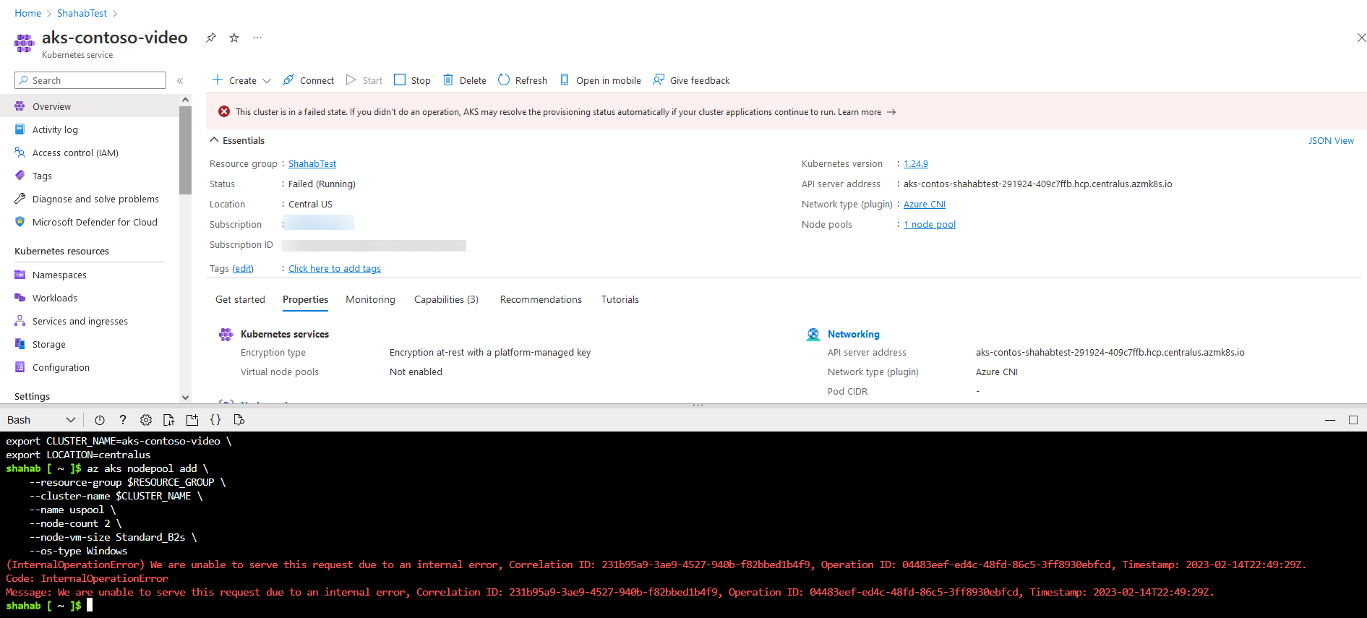The image size is (1367, 618).
Task: Collapse the Essentials section
Action: pyautogui.click(x=237, y=140)
